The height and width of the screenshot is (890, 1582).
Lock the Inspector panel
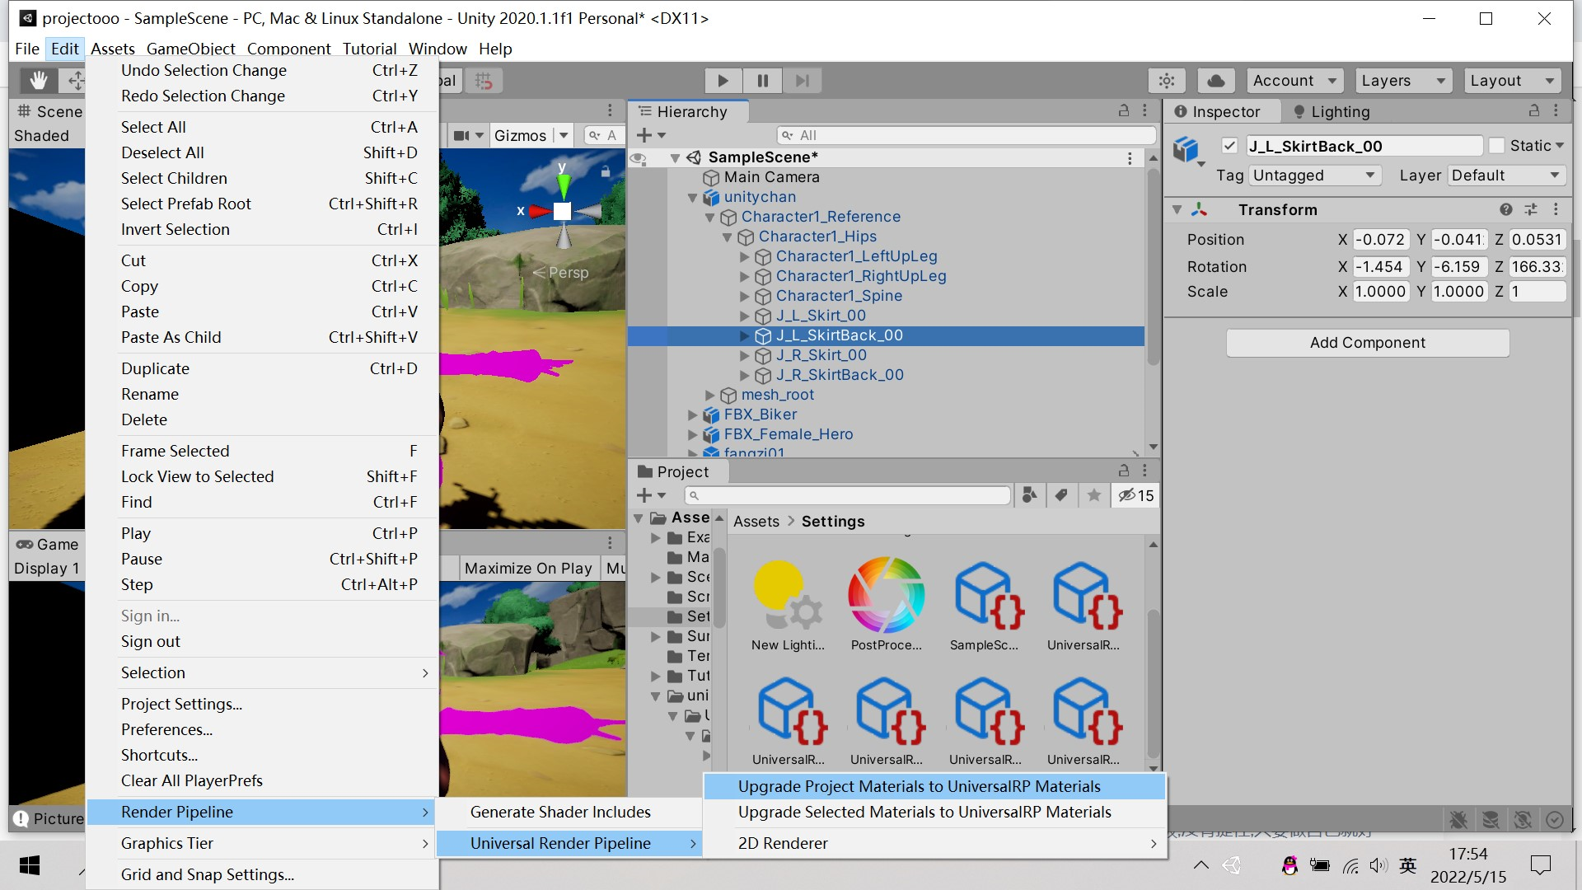pos(1533,110)
